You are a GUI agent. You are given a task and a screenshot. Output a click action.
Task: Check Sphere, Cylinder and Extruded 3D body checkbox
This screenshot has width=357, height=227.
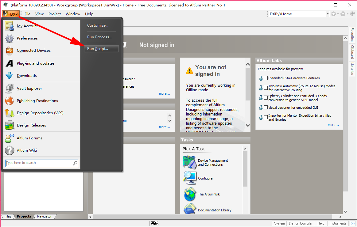point(266,98)
